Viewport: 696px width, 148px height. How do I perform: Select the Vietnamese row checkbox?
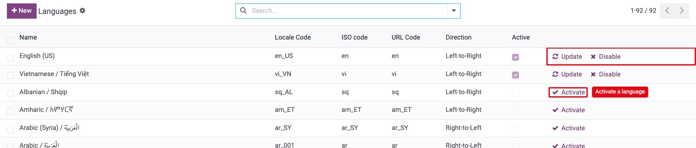pos(11,75)
